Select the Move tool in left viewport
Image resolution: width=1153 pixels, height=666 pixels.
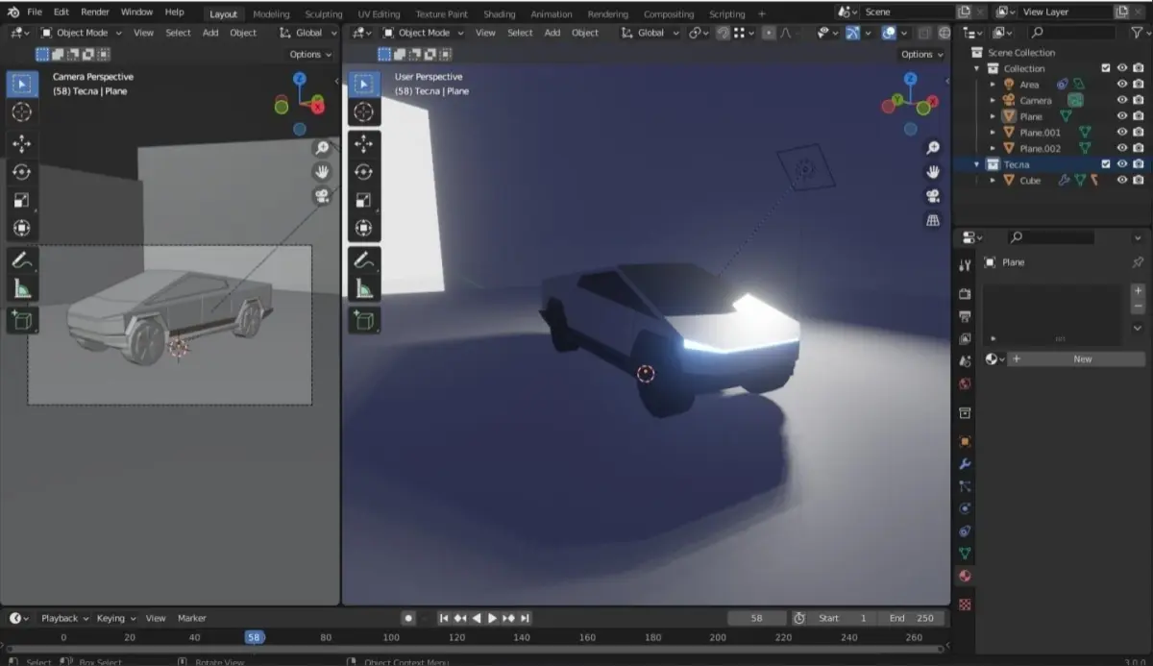[x=21, y=143]
